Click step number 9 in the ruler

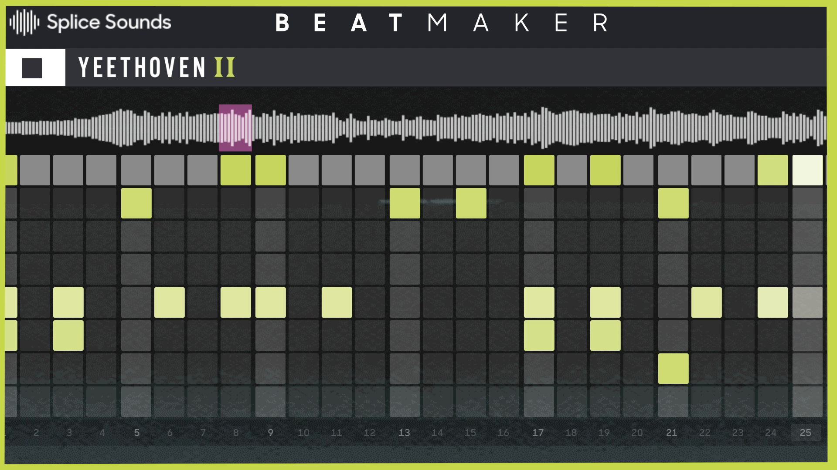point(271,433)
